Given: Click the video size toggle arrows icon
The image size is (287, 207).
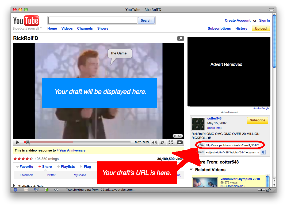Looking at the screenshot, I should click(162, 142).
